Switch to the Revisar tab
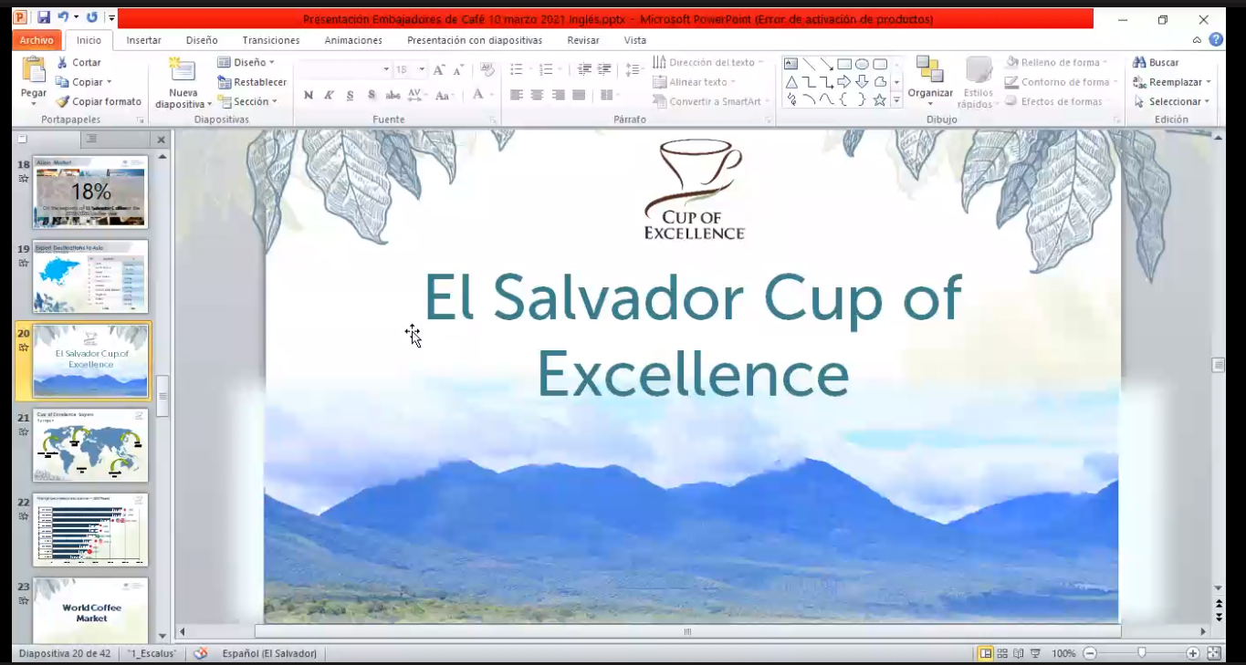Viewport: 1246px width, 665px height. tap(583, 40)
